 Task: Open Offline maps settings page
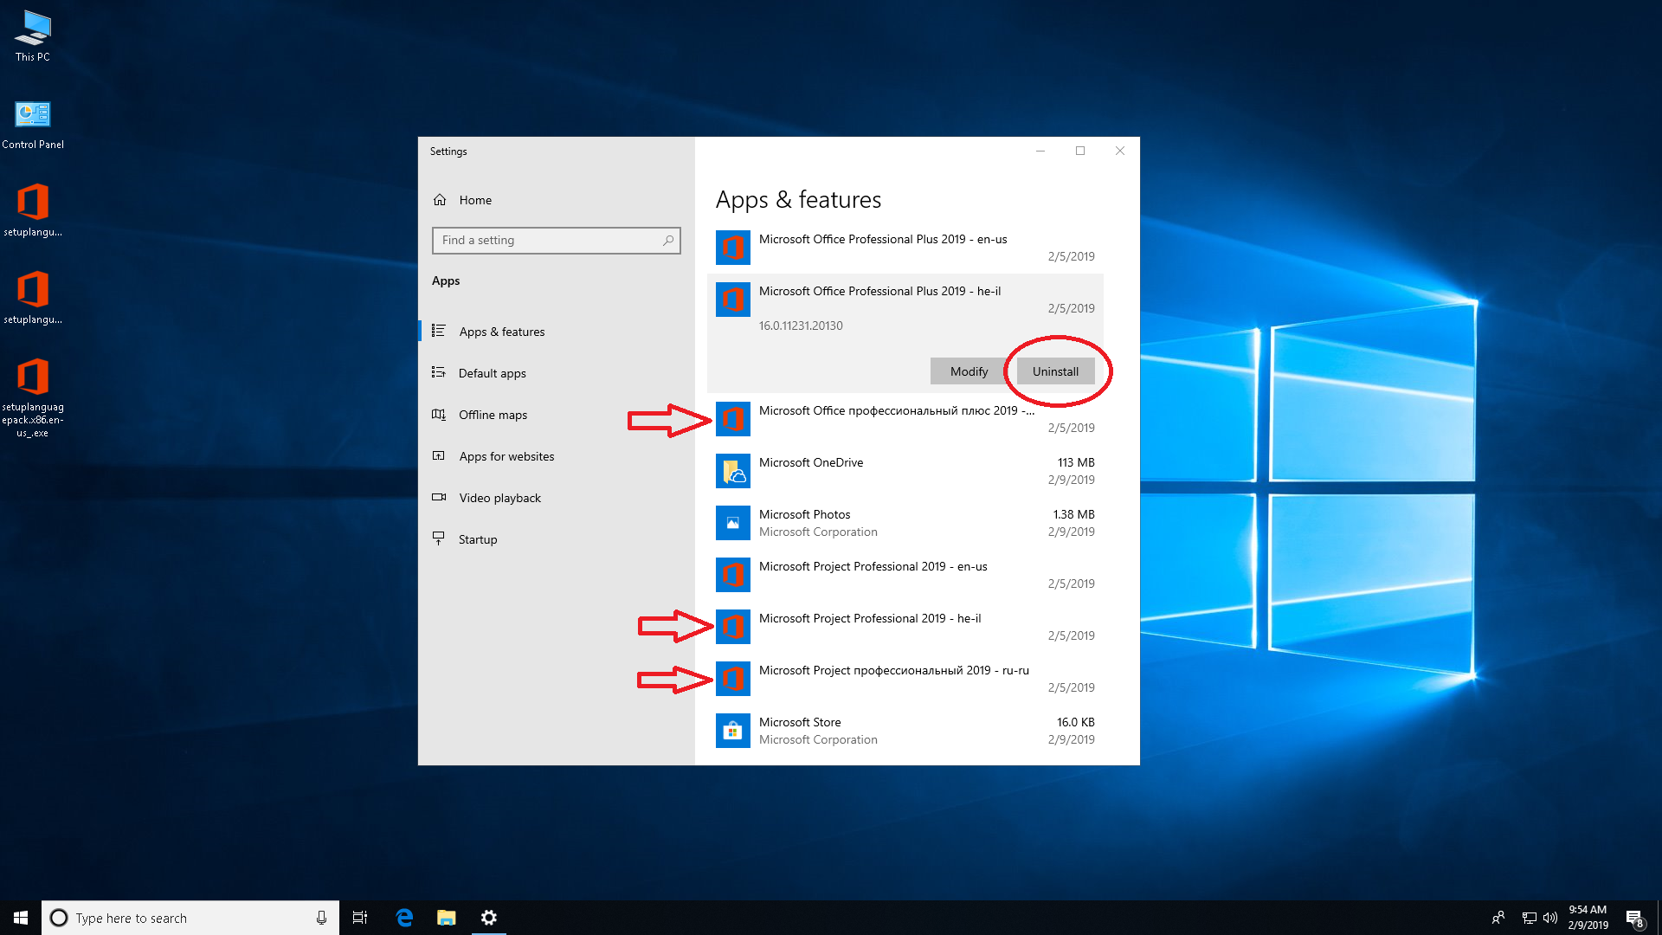pos(557,415)
